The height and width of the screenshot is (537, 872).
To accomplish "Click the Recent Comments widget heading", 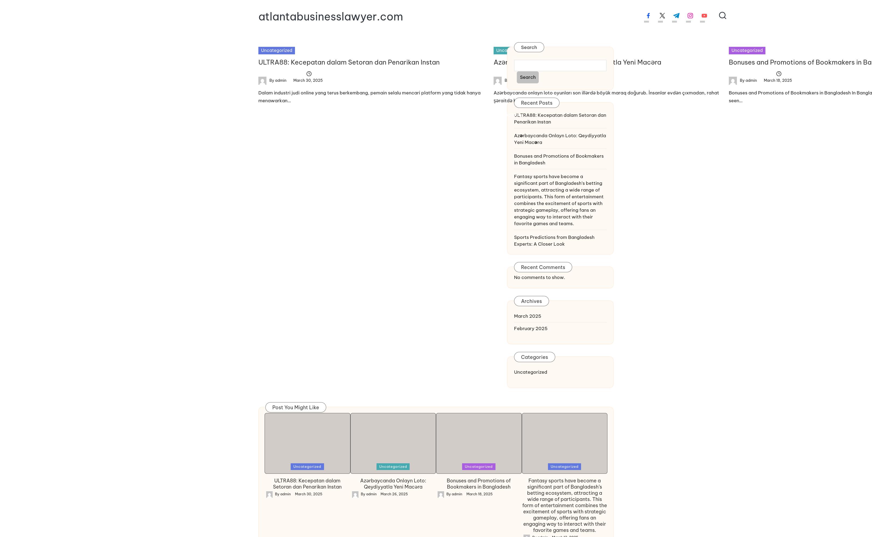I will coord(543,267).
